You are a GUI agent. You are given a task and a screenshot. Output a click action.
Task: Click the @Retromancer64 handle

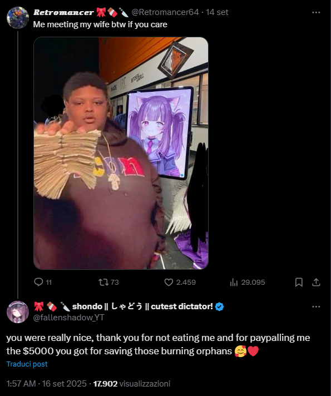(165, 12)
